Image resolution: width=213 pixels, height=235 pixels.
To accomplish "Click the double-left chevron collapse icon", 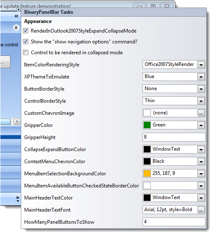I will (x=16, y=16).
